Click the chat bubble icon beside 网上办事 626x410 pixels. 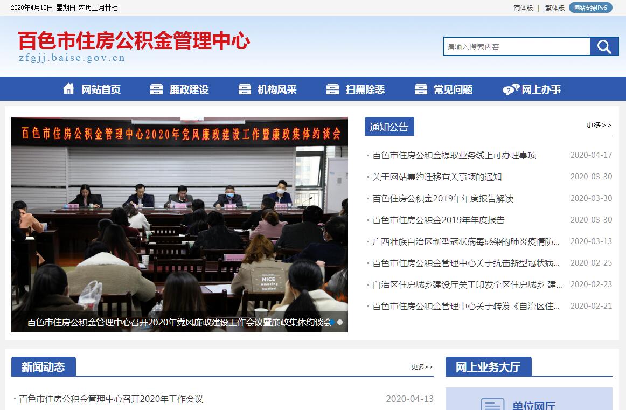tap(510, 89)
